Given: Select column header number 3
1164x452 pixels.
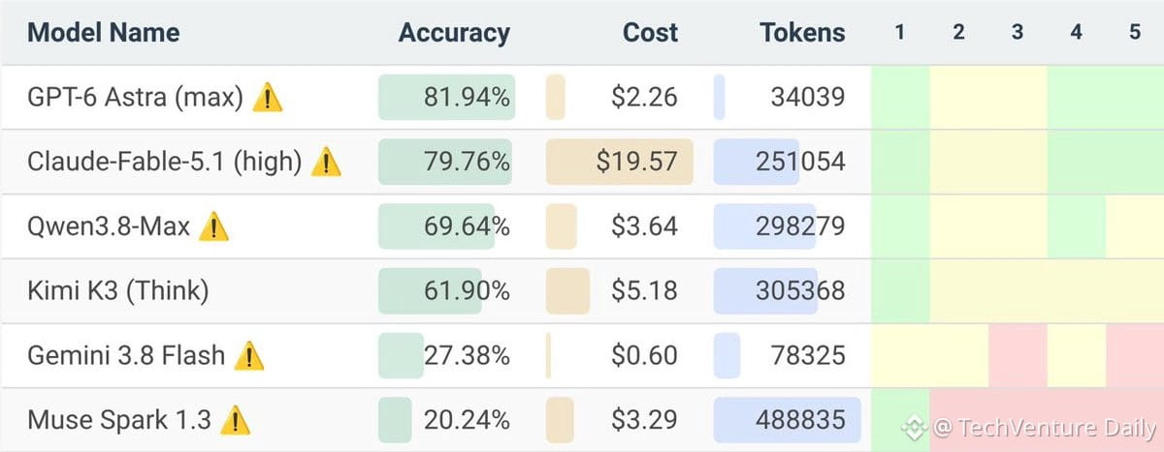Looking at the screenshot, I should pyautogui.click(x=1018, y=32).
